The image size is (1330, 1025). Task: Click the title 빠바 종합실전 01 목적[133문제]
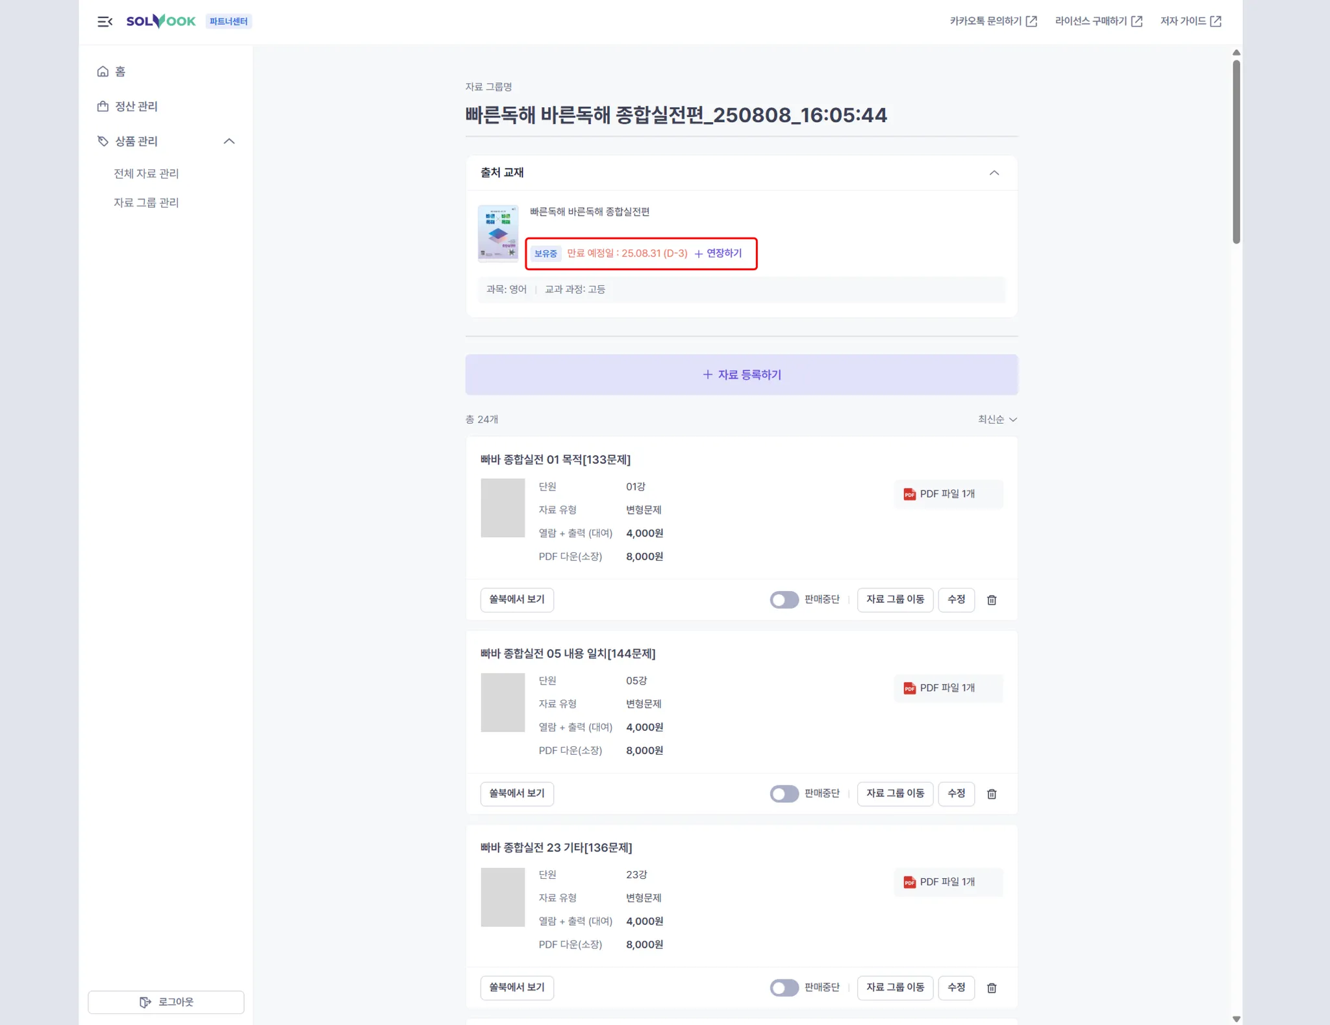click(555, 460)
